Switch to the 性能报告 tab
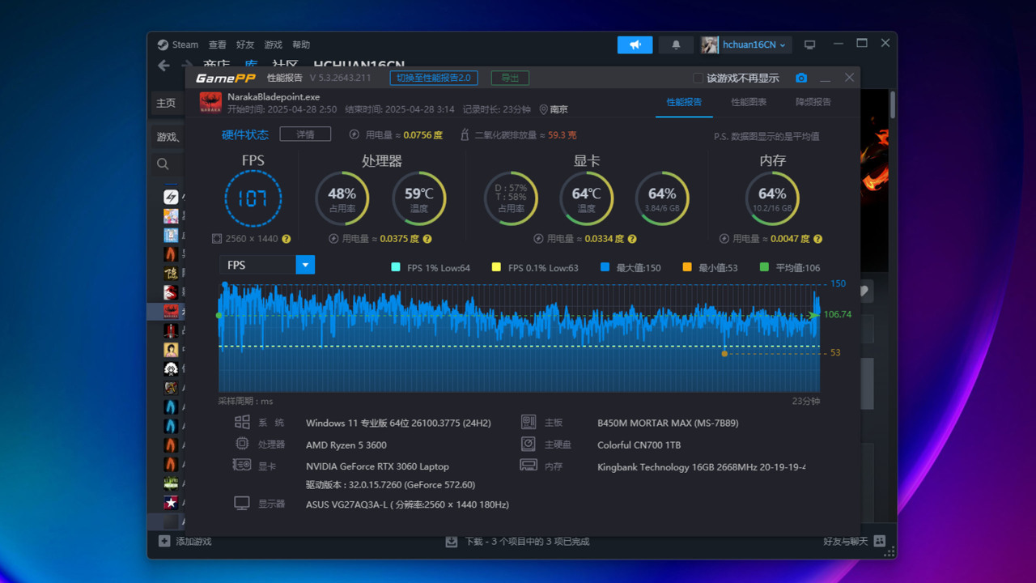 click(684, 102)
